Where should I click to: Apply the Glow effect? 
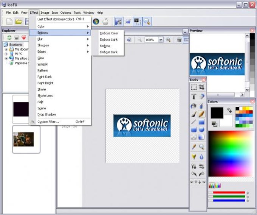[60, 58]
